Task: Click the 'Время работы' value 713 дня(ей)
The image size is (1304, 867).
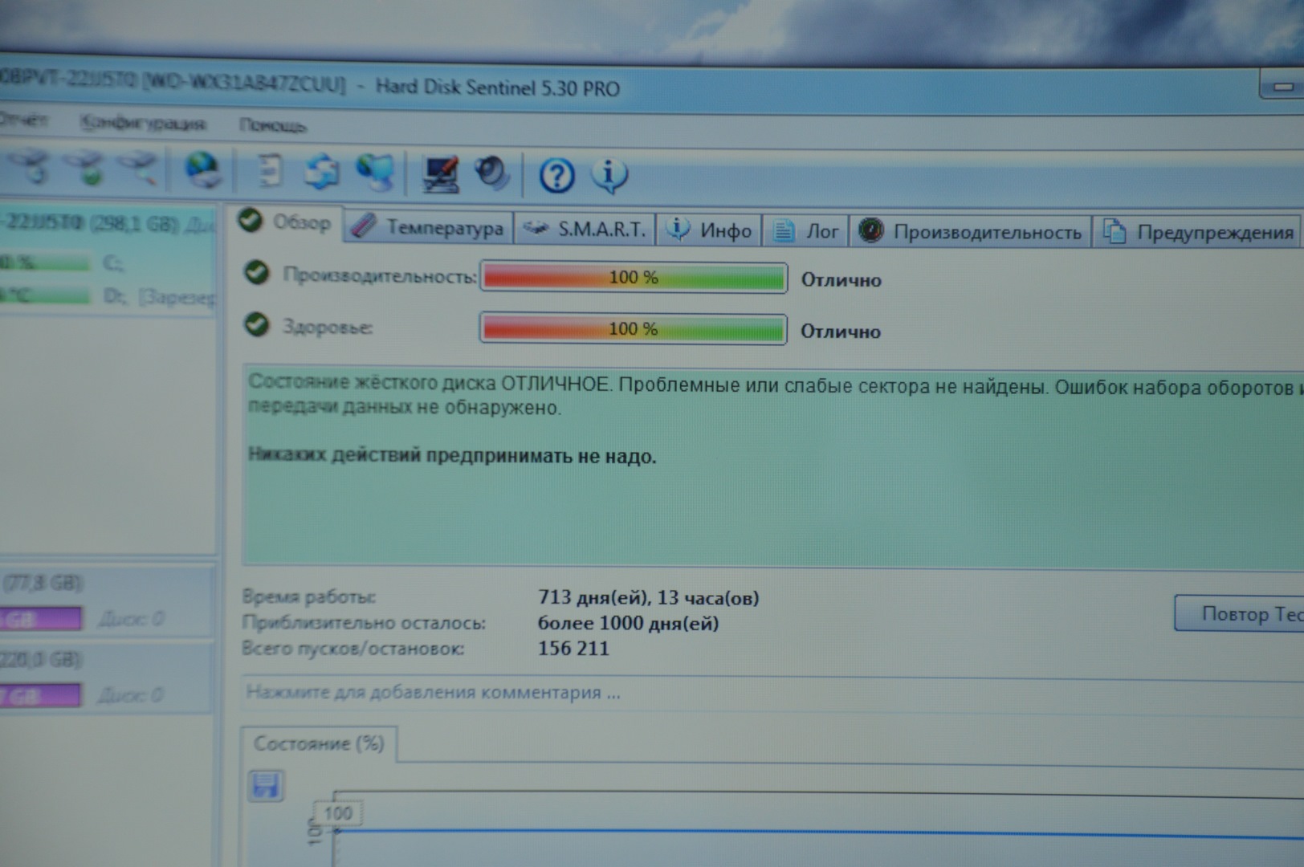Action: 648,598
